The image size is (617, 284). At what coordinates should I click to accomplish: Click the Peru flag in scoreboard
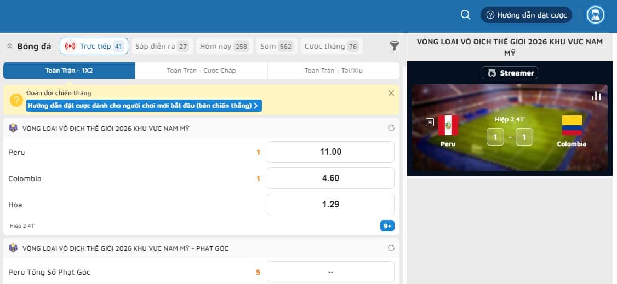tap(448, 125)
